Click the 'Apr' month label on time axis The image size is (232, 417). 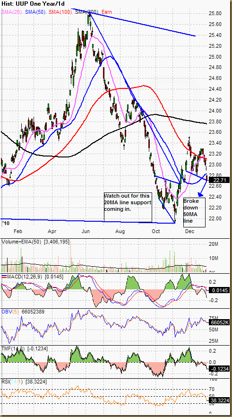53,231
